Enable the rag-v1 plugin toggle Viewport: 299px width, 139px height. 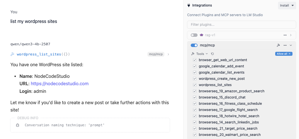[194, 35]
